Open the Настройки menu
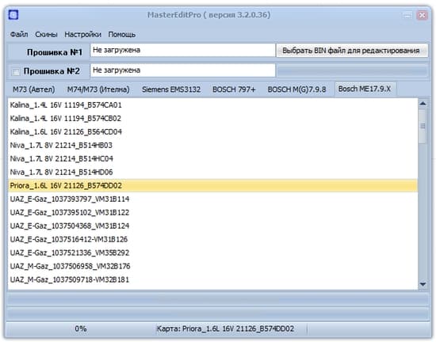 coord(83,34)
